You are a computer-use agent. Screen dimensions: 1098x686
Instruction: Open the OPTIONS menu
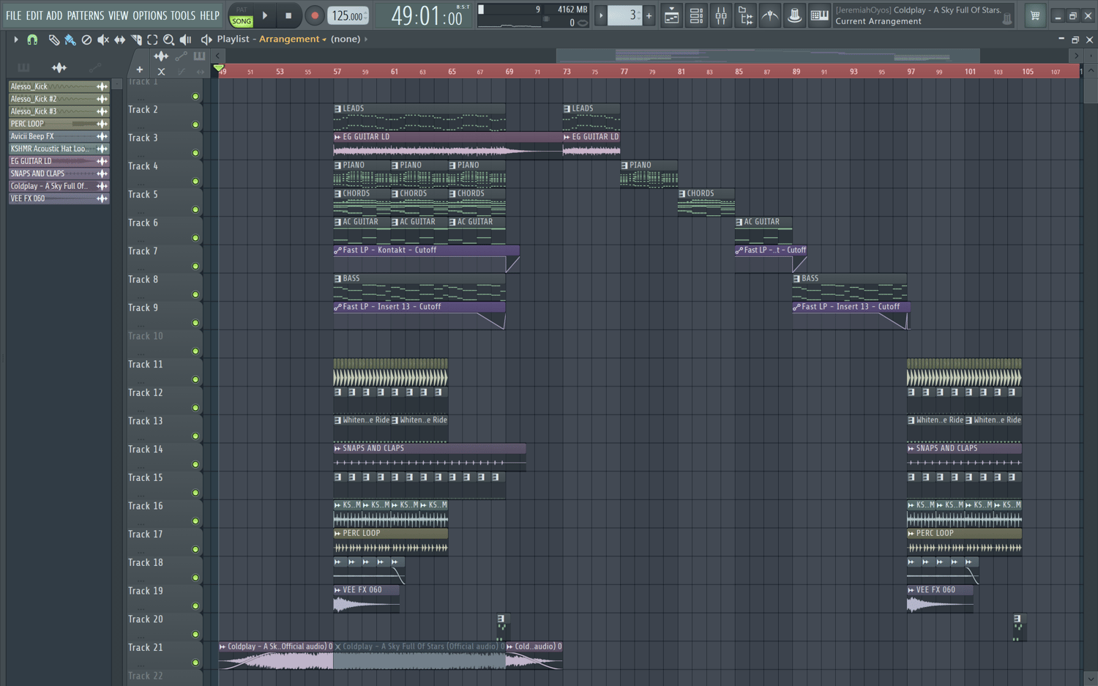(150, 15)
